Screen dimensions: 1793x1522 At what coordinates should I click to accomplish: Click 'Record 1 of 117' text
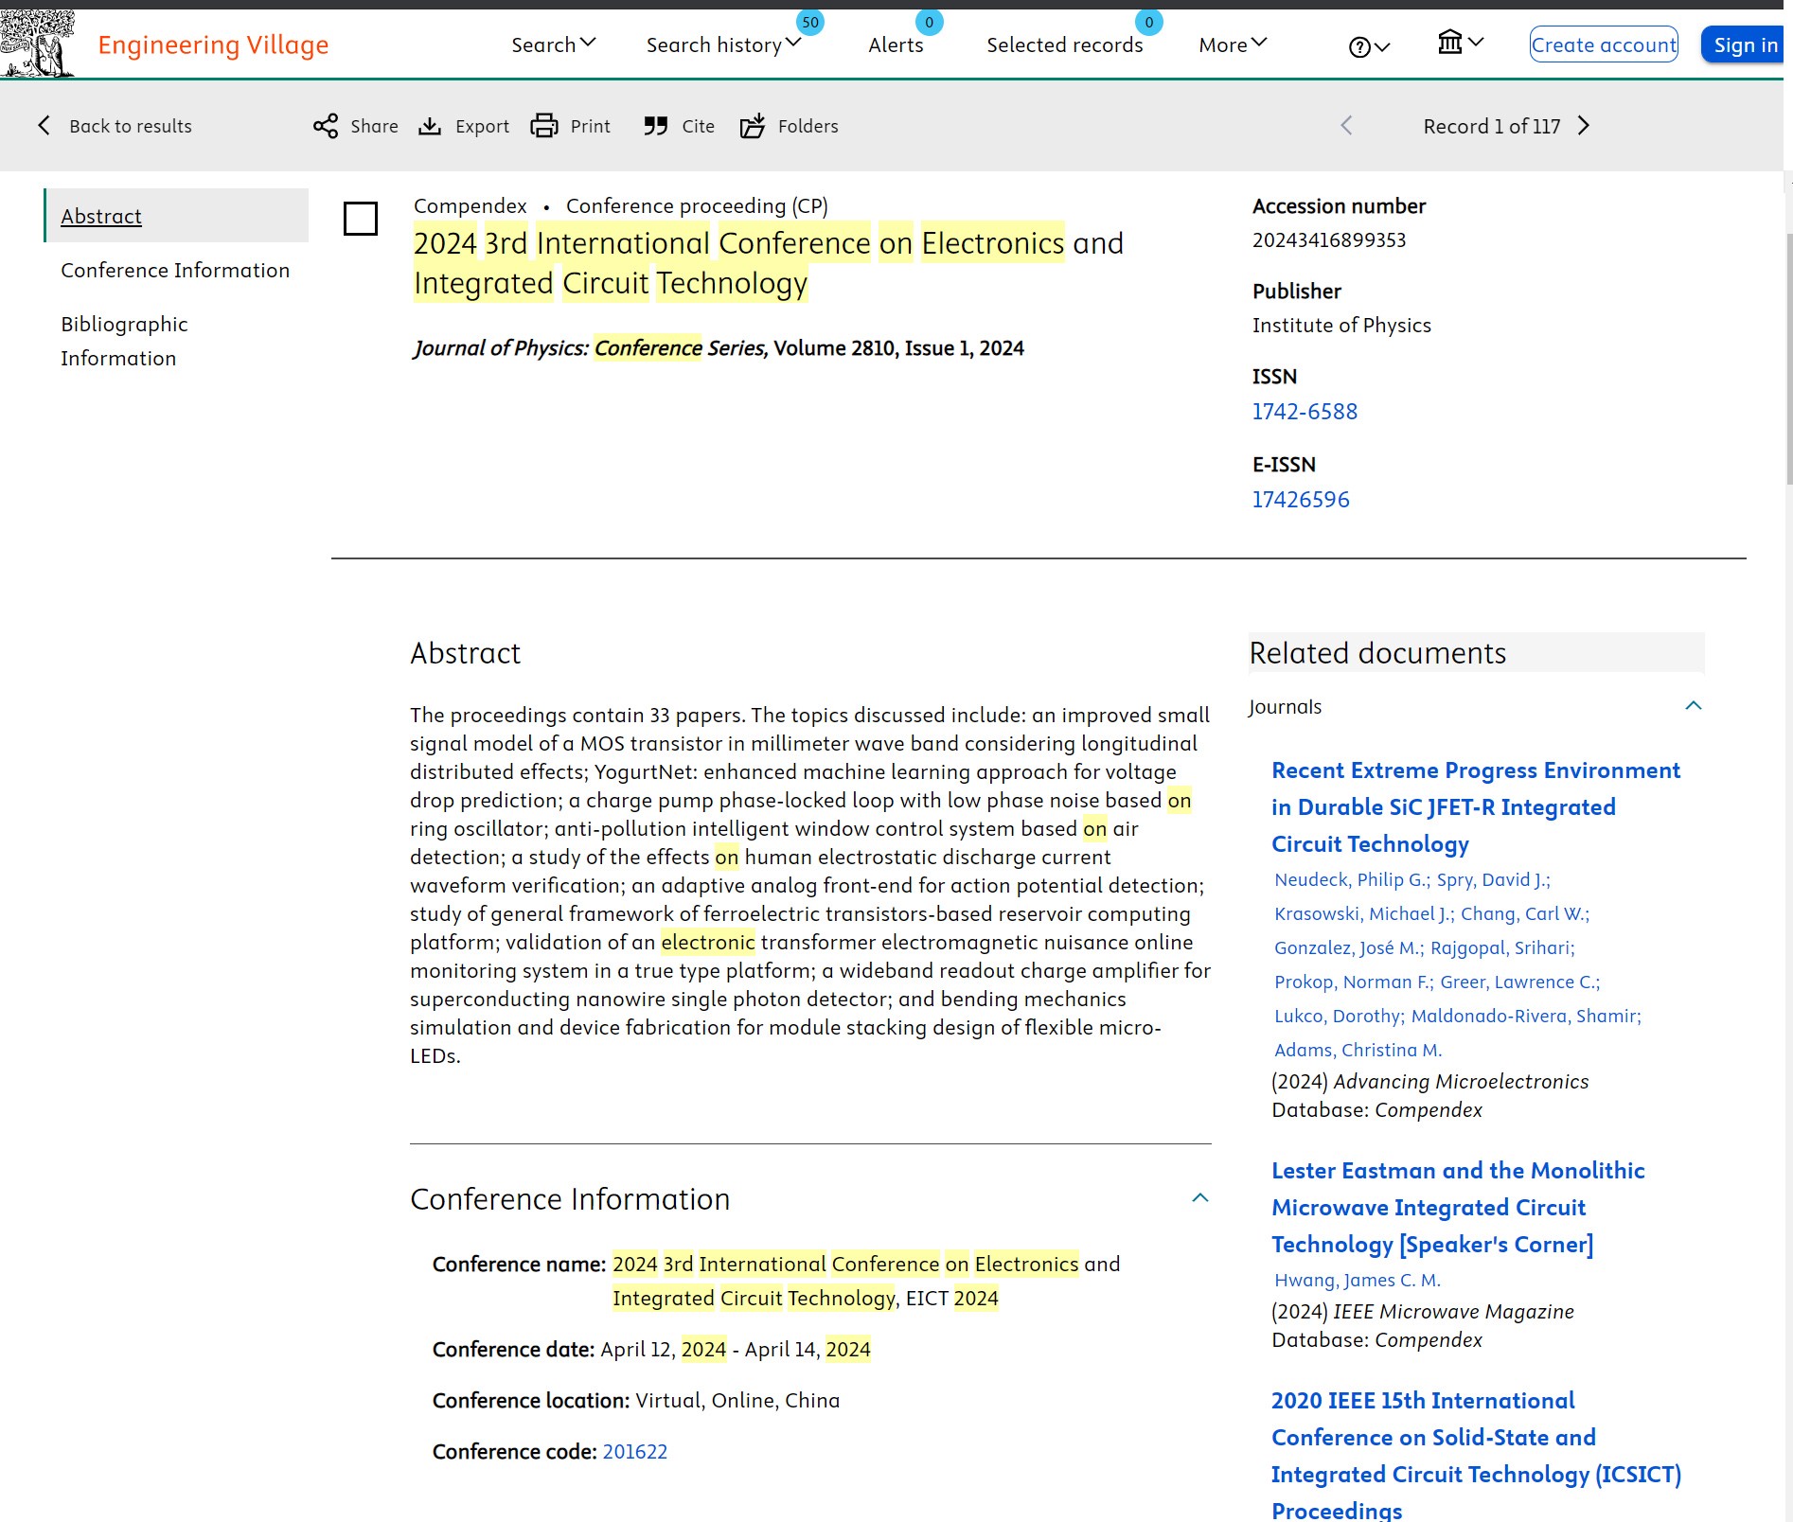coord(1491,126)
